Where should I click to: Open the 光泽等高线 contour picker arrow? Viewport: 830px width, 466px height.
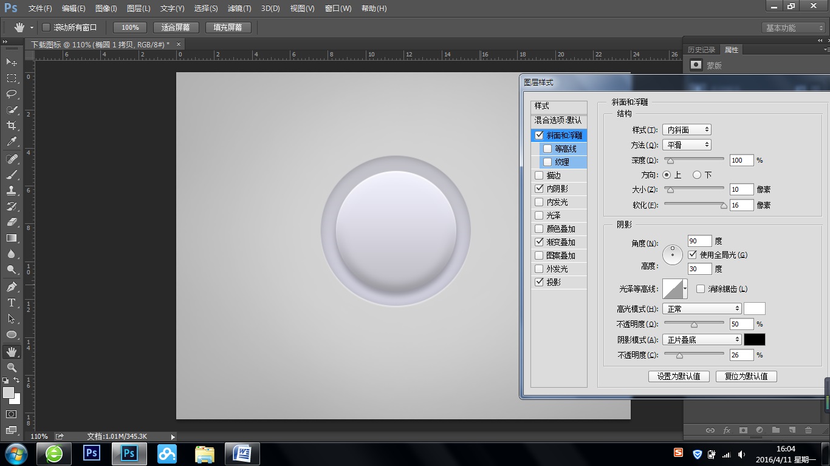click(685, 289)
